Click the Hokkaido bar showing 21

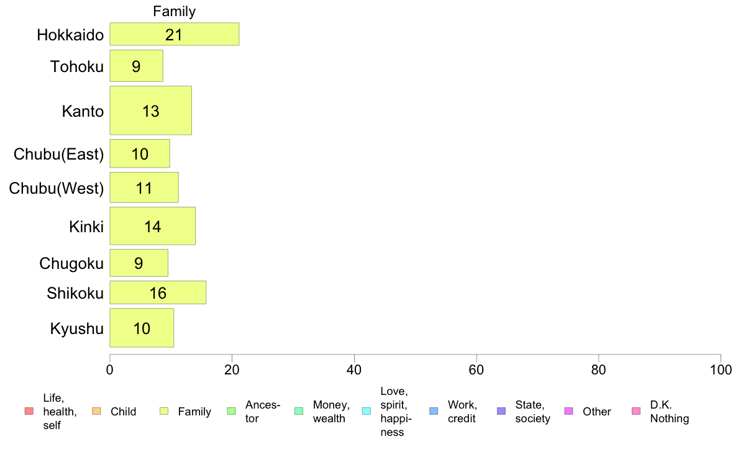pyautogui.click(x=174, y=34)
